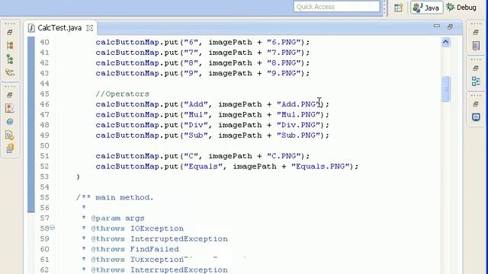Click the "Equals.PNG" string on line 52
This screenshot has height=274, width=488.
[x=320, y=166]
